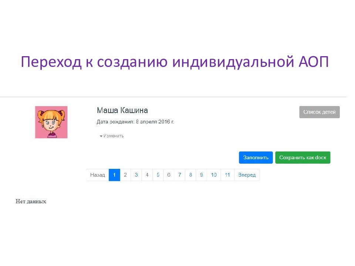Open the Список детей list
The height and width of the screenshot is (266, 355).
coord(319,112)
